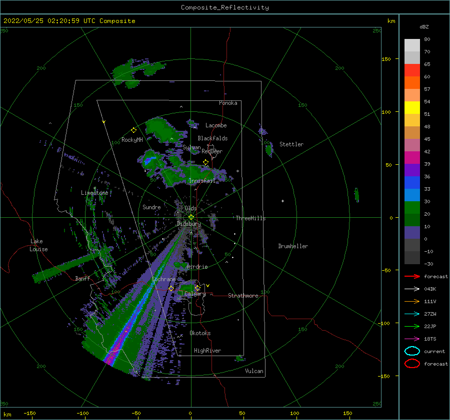Viewport: 450px width, 420px height.
Task: Click the dBZ legend heading
Action: [424, 26]
